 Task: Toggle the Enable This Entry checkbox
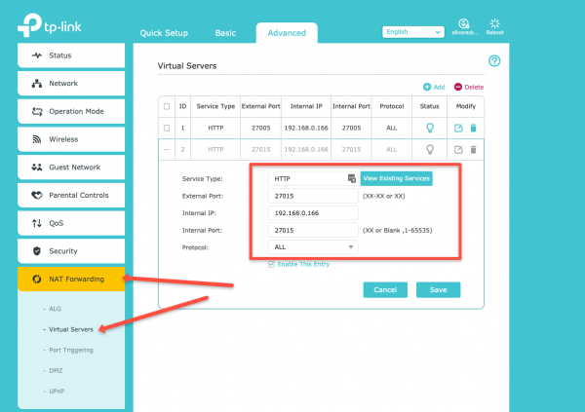pos(272,265)
